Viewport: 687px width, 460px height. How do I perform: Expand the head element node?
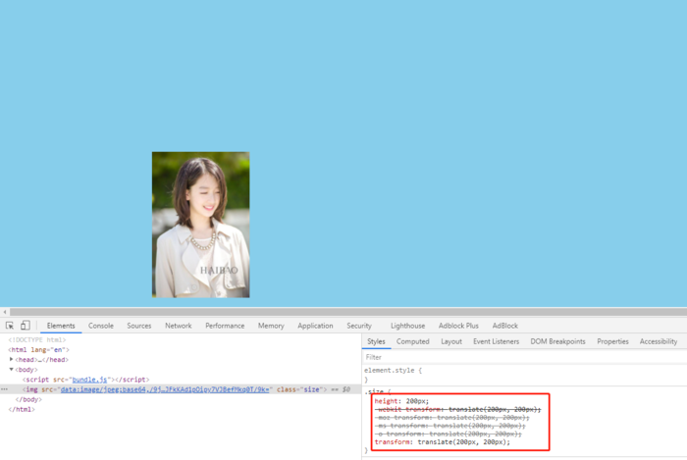point(11,359)
